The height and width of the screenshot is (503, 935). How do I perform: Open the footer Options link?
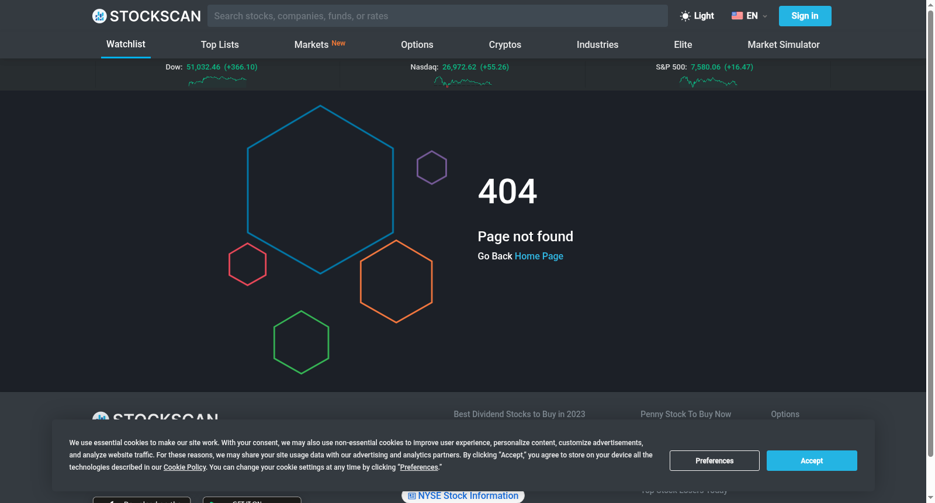coord(785,414)
